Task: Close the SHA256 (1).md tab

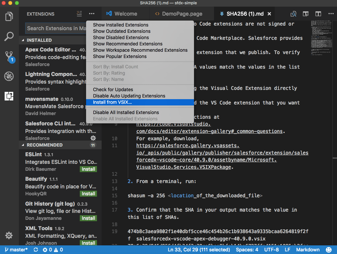Action: [x=269, y=14]
